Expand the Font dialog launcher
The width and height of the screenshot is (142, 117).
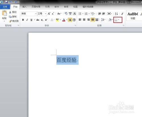pos(75,25)
